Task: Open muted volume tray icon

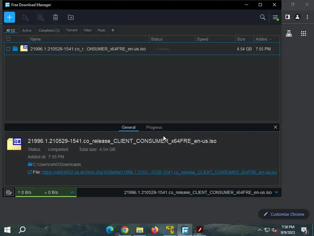Action: coord(274,230)
